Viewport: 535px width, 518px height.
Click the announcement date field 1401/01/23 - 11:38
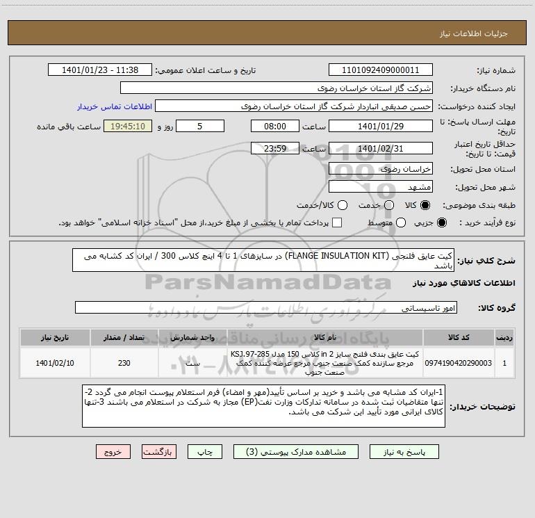(x=100, y=70)
